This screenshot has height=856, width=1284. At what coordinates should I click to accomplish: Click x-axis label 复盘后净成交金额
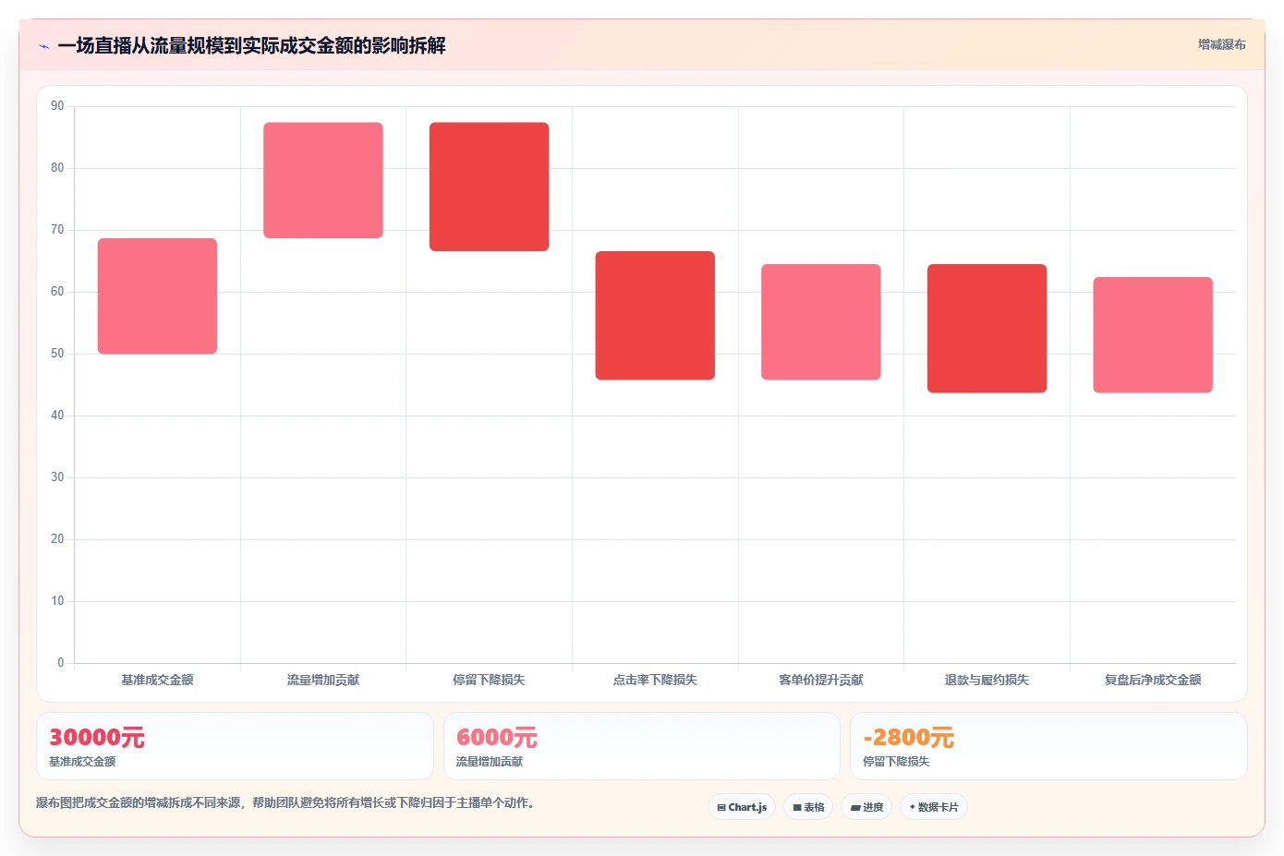1153,680
